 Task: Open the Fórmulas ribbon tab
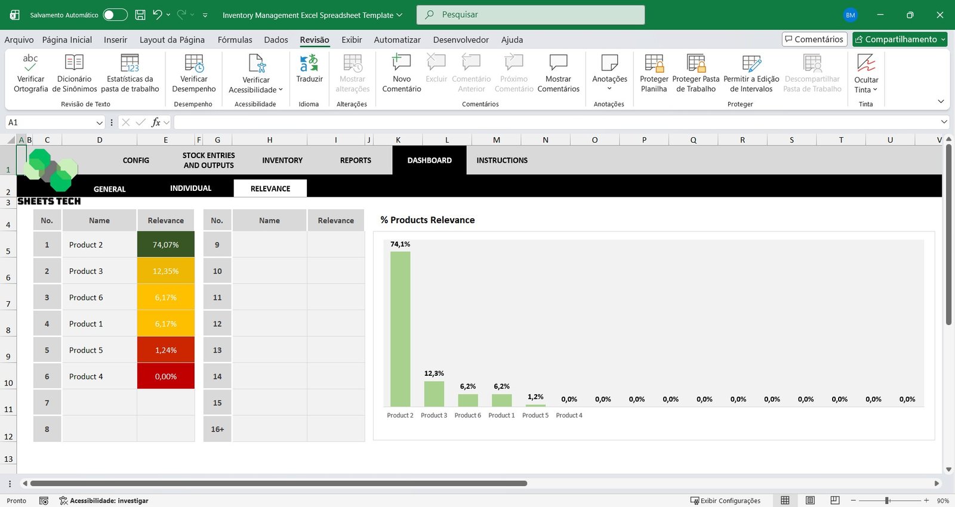point(235,40)
